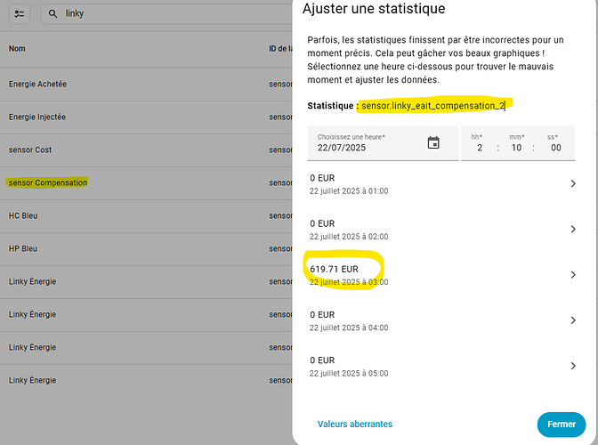Sort by the Nom column header
598x445 pixels.
click(17, 48)
